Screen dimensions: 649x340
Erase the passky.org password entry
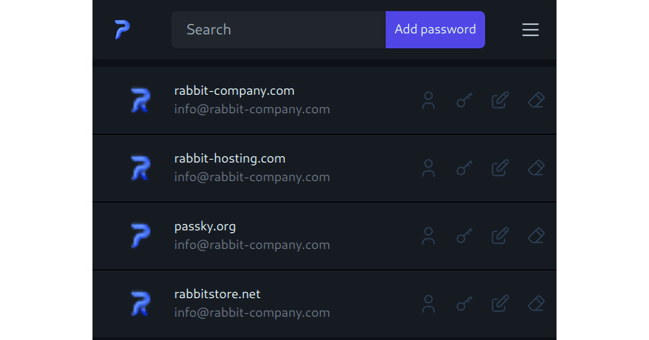(535, 236)
